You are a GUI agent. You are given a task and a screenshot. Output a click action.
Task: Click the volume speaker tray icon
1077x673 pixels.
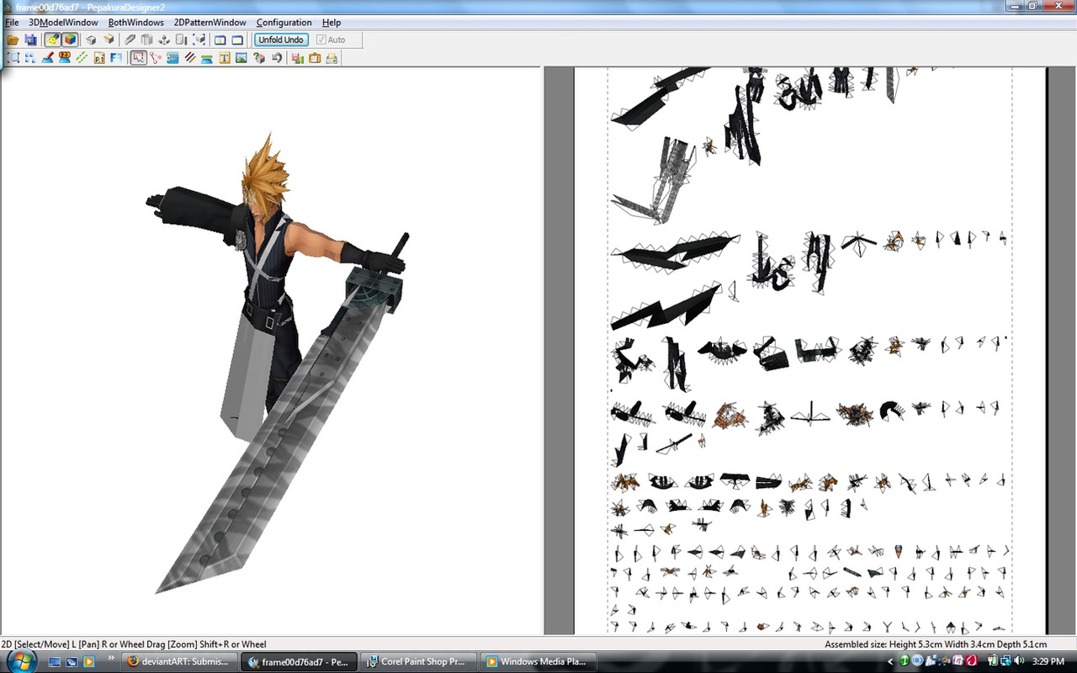1018,660
